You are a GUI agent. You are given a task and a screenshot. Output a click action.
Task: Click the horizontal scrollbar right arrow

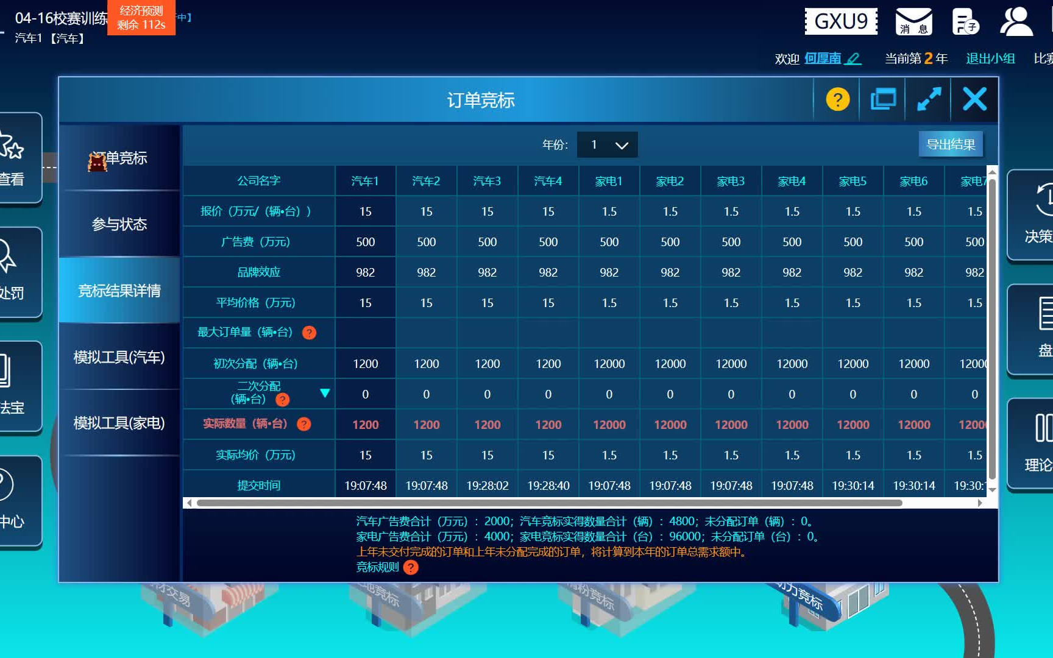pyautogui.click(x=980, y=503)
